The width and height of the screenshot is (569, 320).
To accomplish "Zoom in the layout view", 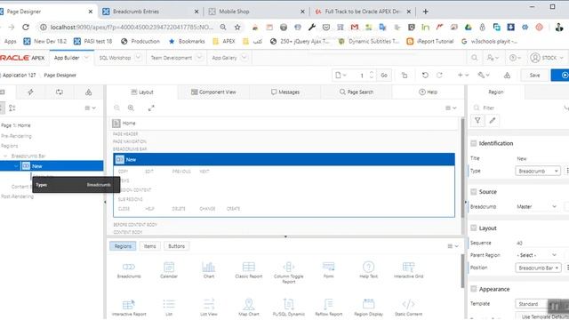I will click(x=131, y=108).
